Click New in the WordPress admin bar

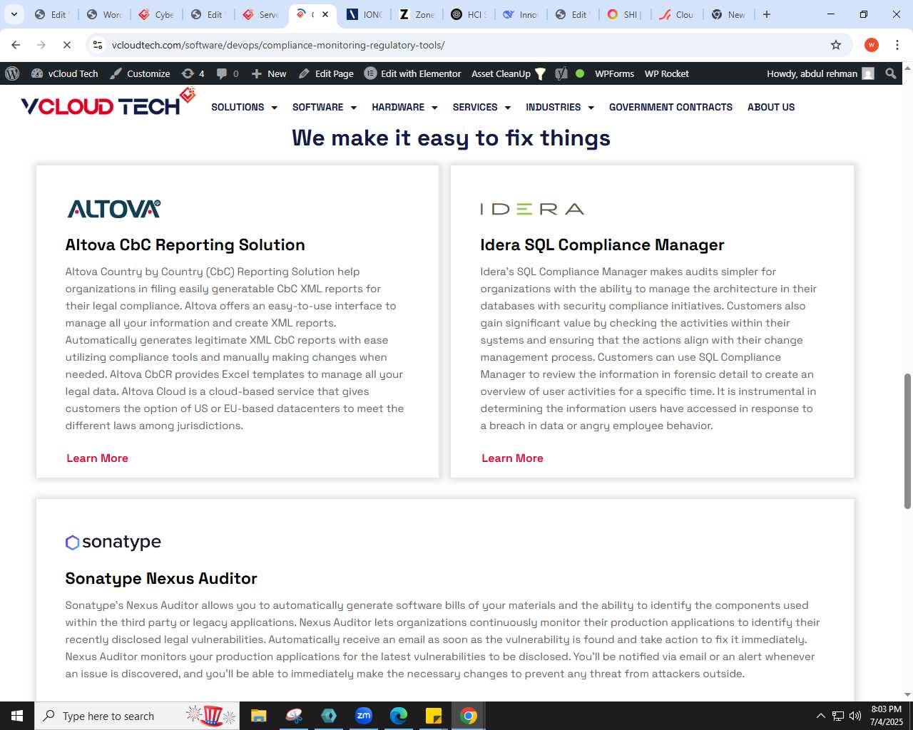pyautogui.click(x=269, y=73)
